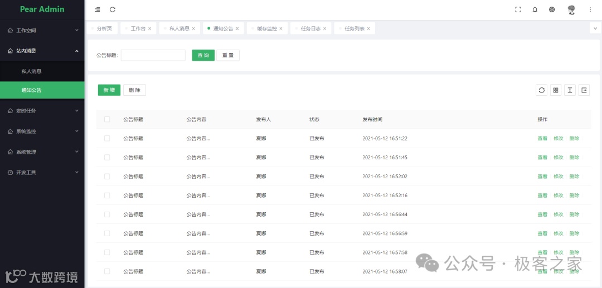
Task: Open 私人消息 in the sidebar
Action: point(42,71)
